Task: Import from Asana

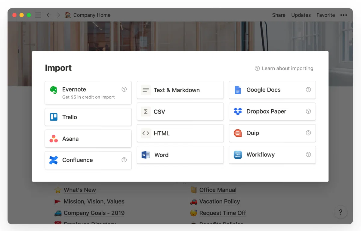Action: [x=88, y=139]
